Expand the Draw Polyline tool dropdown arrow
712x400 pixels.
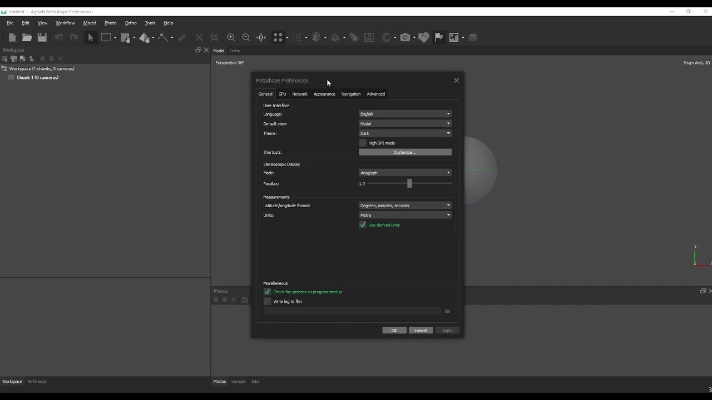coord(172,38)
